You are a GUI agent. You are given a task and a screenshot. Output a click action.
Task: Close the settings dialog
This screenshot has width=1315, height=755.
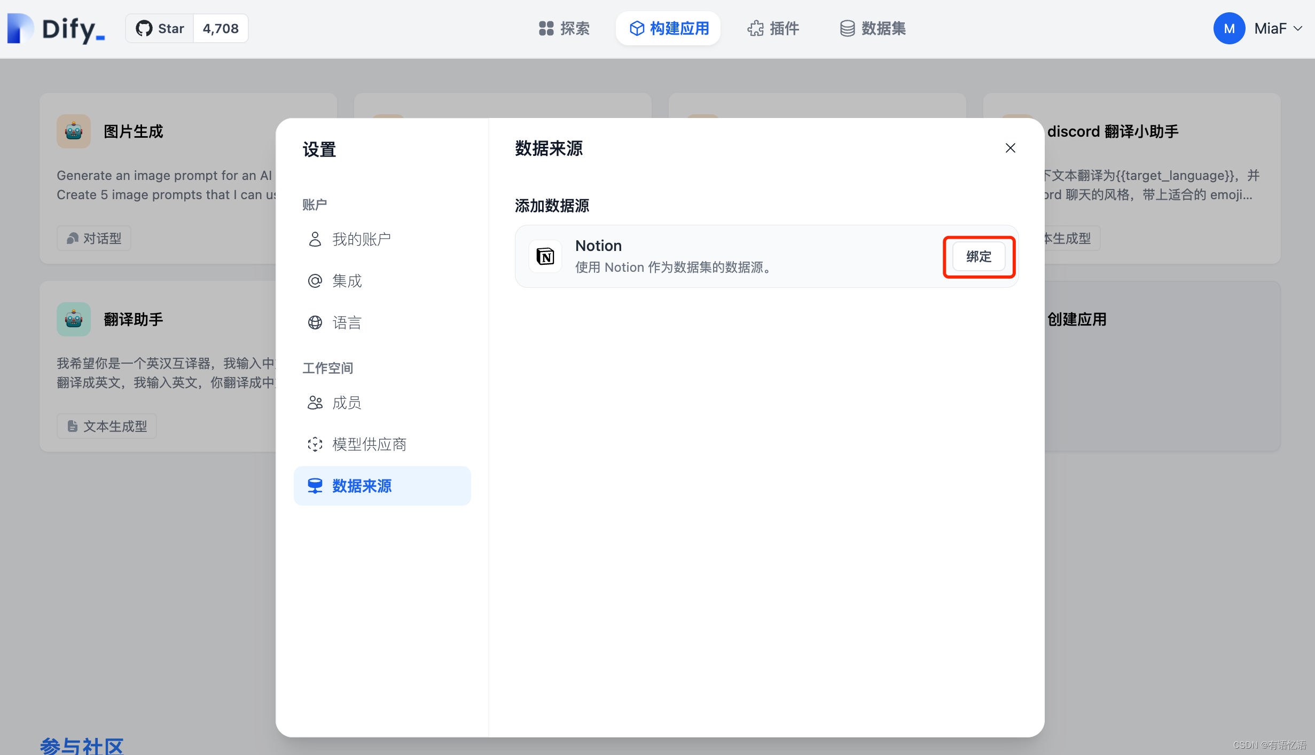pyautogui.click(x=1010, y=148)
